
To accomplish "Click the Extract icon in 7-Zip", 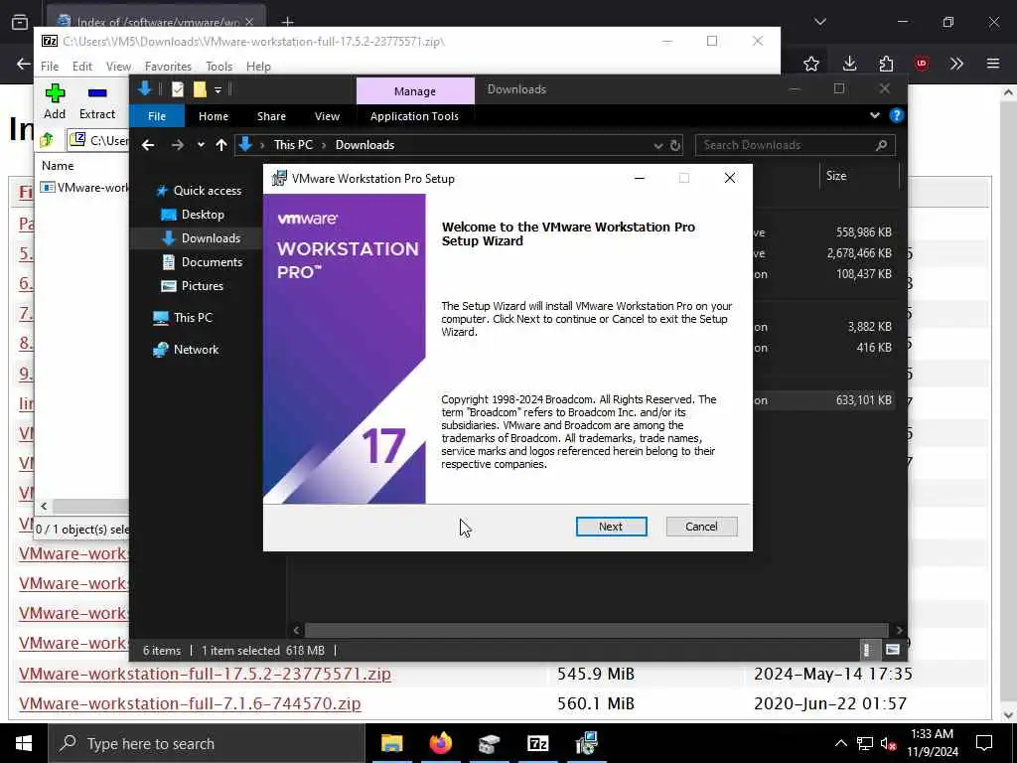I will [x=97, y=102].
